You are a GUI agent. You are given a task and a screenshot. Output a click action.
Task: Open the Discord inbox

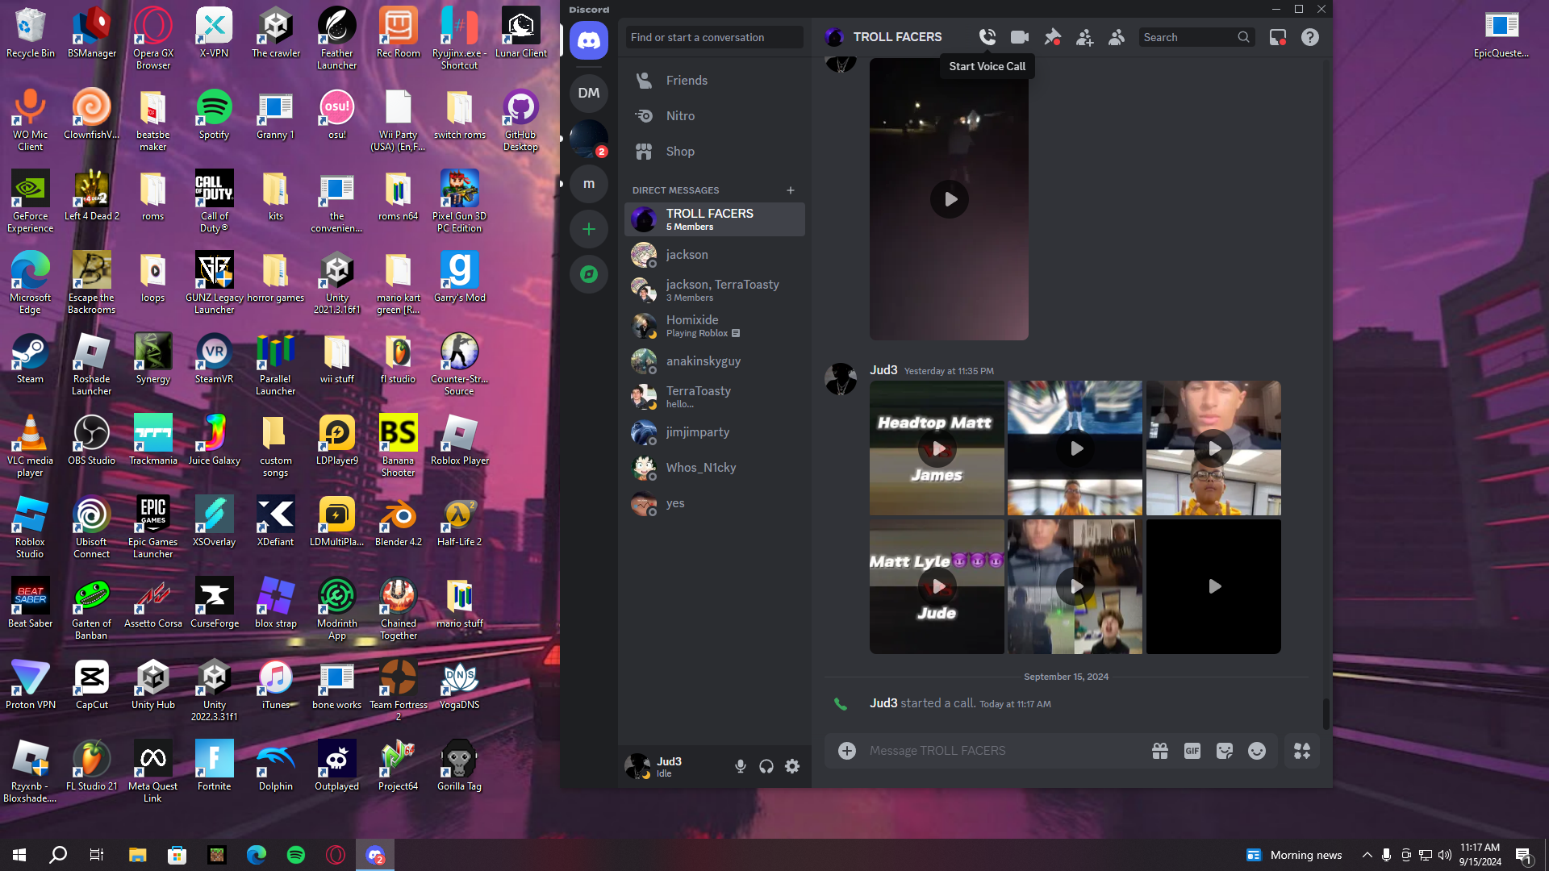click(x=1278, y=37)
